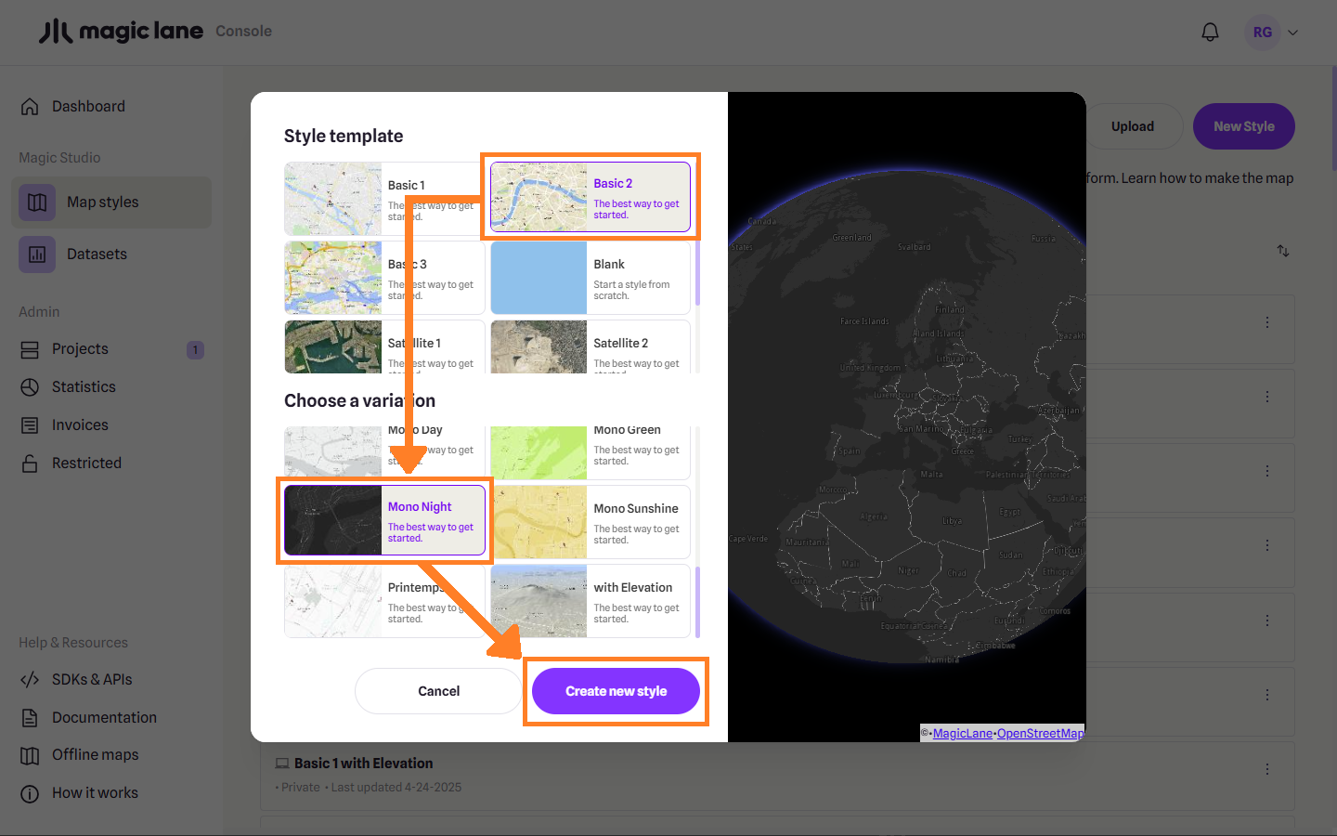Go to Projects in the sidebar
Image resolution: width=1337 pixels, height=836 pixels.
click(x=80, y=349)
